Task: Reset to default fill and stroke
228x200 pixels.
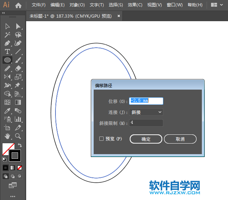Action: 4,159
